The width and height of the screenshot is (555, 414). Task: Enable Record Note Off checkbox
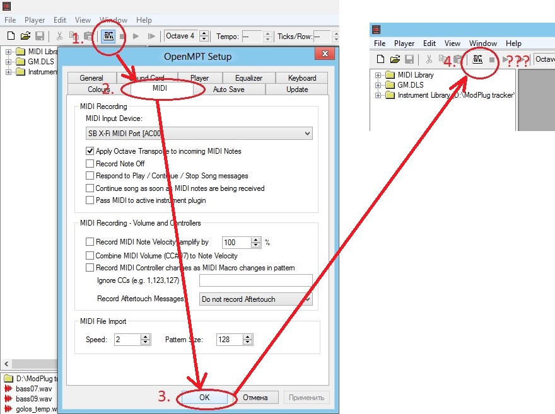coord(90,164)
